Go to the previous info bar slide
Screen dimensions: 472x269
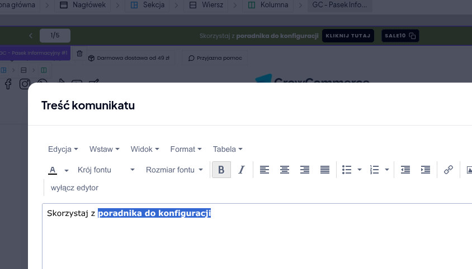point(31,36)
